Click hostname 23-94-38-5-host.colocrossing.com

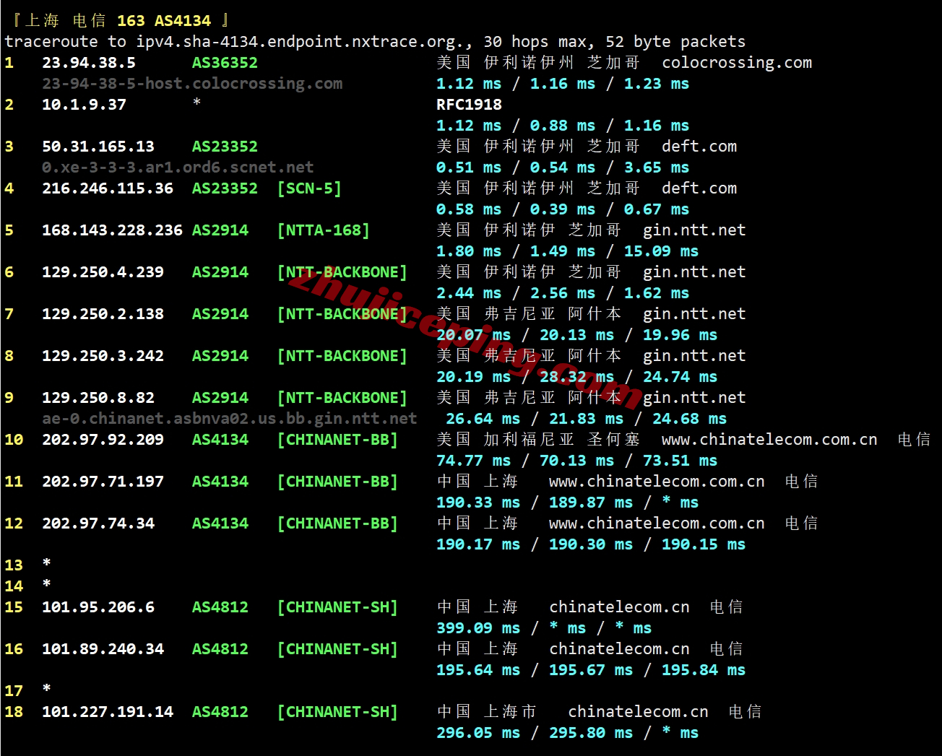point(192,84)
